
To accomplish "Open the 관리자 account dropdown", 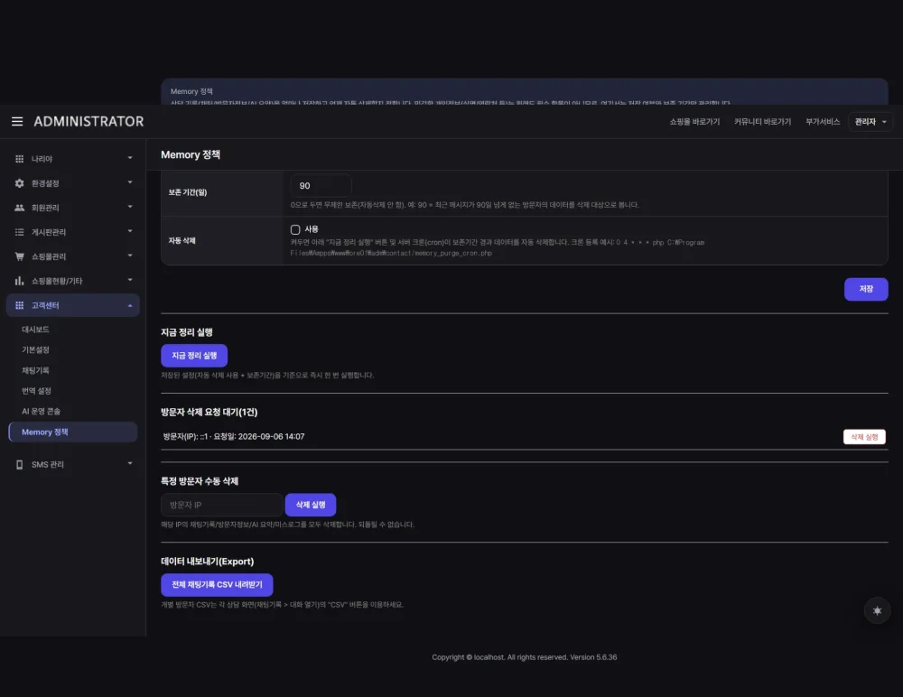I will tap(870, 122).
